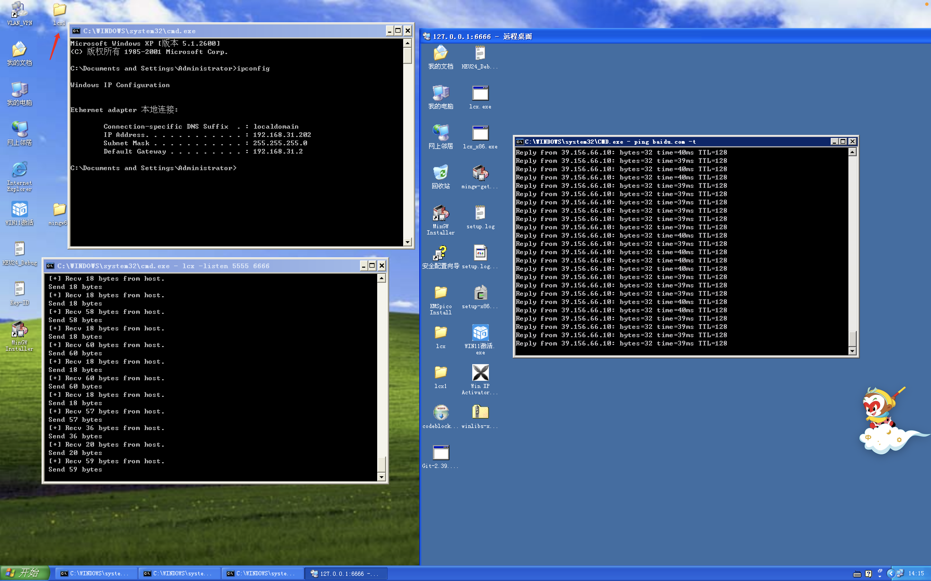Viewport: 931px width, 581px height.
Task: Open 我的电脑 in the remote desktop
Action: (441, 97)
